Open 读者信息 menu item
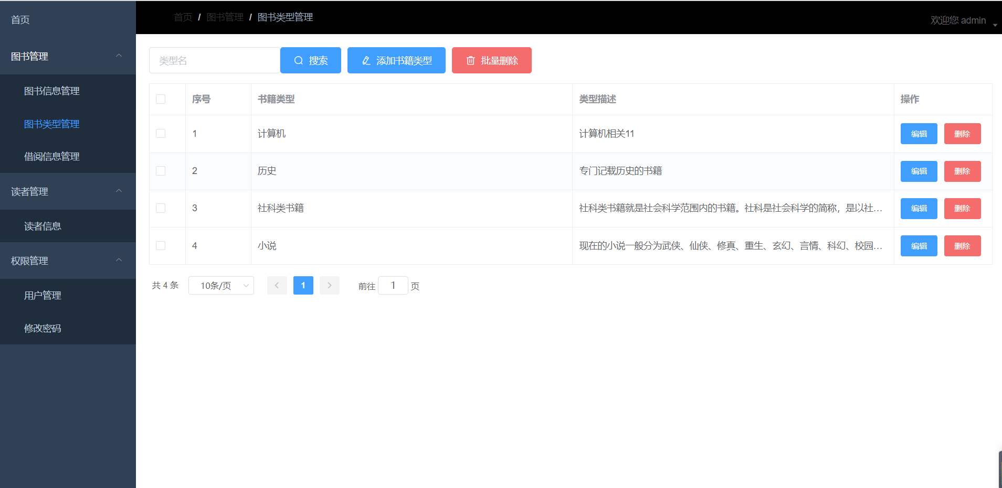The width and height of the screenshot is (1002, 488). [68, 226]
